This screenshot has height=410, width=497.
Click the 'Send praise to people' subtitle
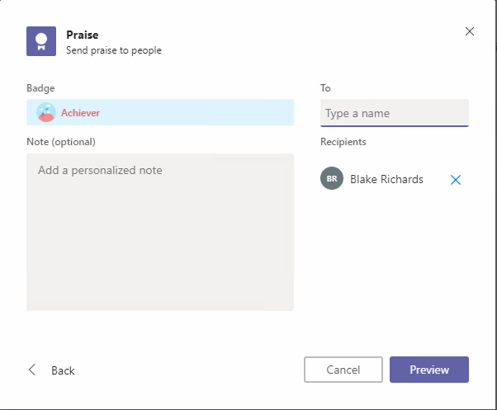[114, 50]
